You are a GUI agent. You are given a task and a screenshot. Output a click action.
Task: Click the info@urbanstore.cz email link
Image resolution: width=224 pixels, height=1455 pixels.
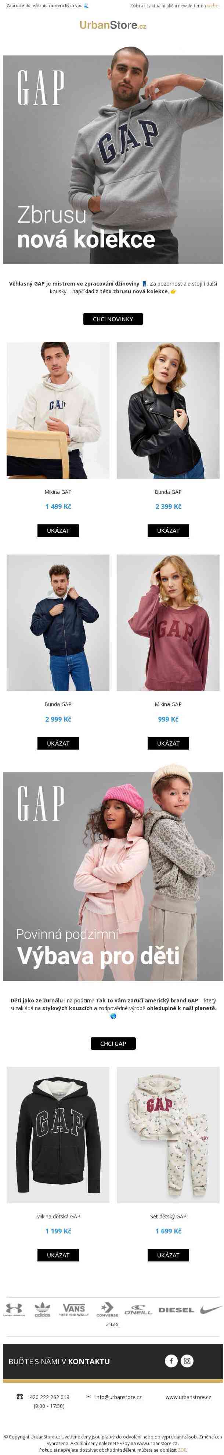(x=119, y=1397)
